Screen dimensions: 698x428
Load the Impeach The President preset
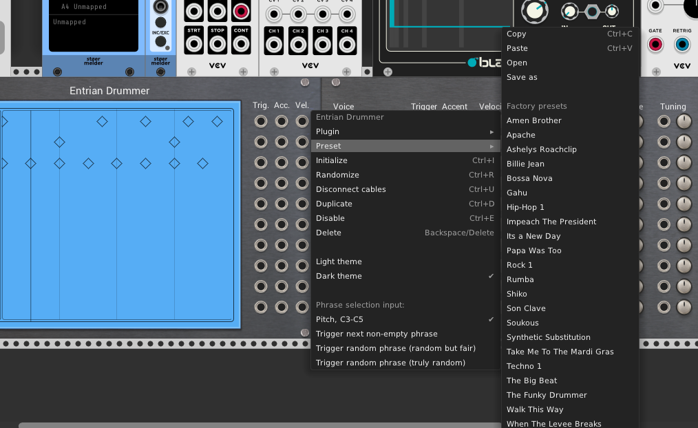[570, 222]
